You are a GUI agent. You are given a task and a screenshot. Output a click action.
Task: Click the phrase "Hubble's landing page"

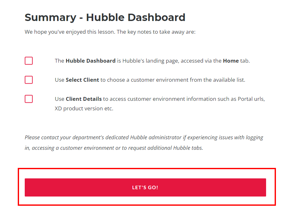coord(151,61)
